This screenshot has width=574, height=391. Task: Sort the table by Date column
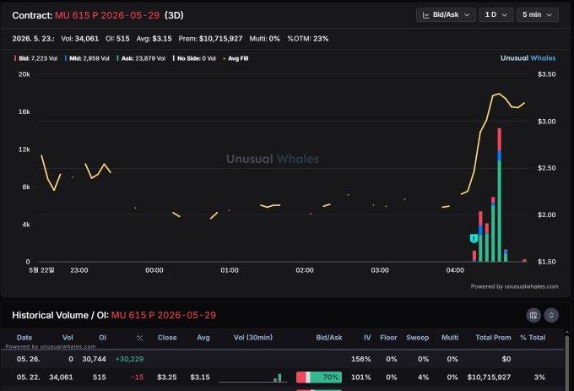click(24, 338)
